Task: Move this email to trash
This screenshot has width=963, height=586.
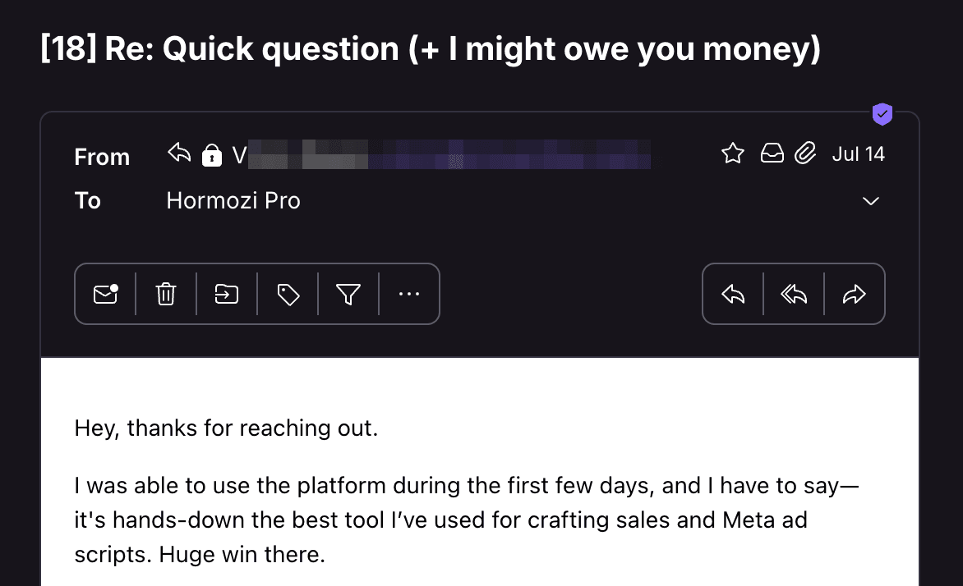Action: pos(166,294)
